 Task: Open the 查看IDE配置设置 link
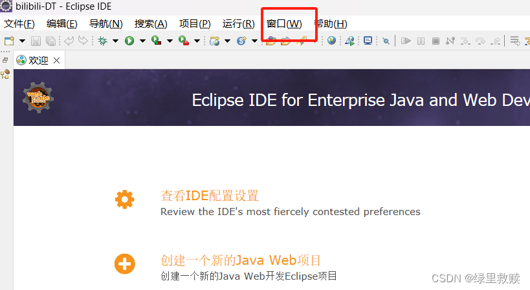[x=210, y=196]
